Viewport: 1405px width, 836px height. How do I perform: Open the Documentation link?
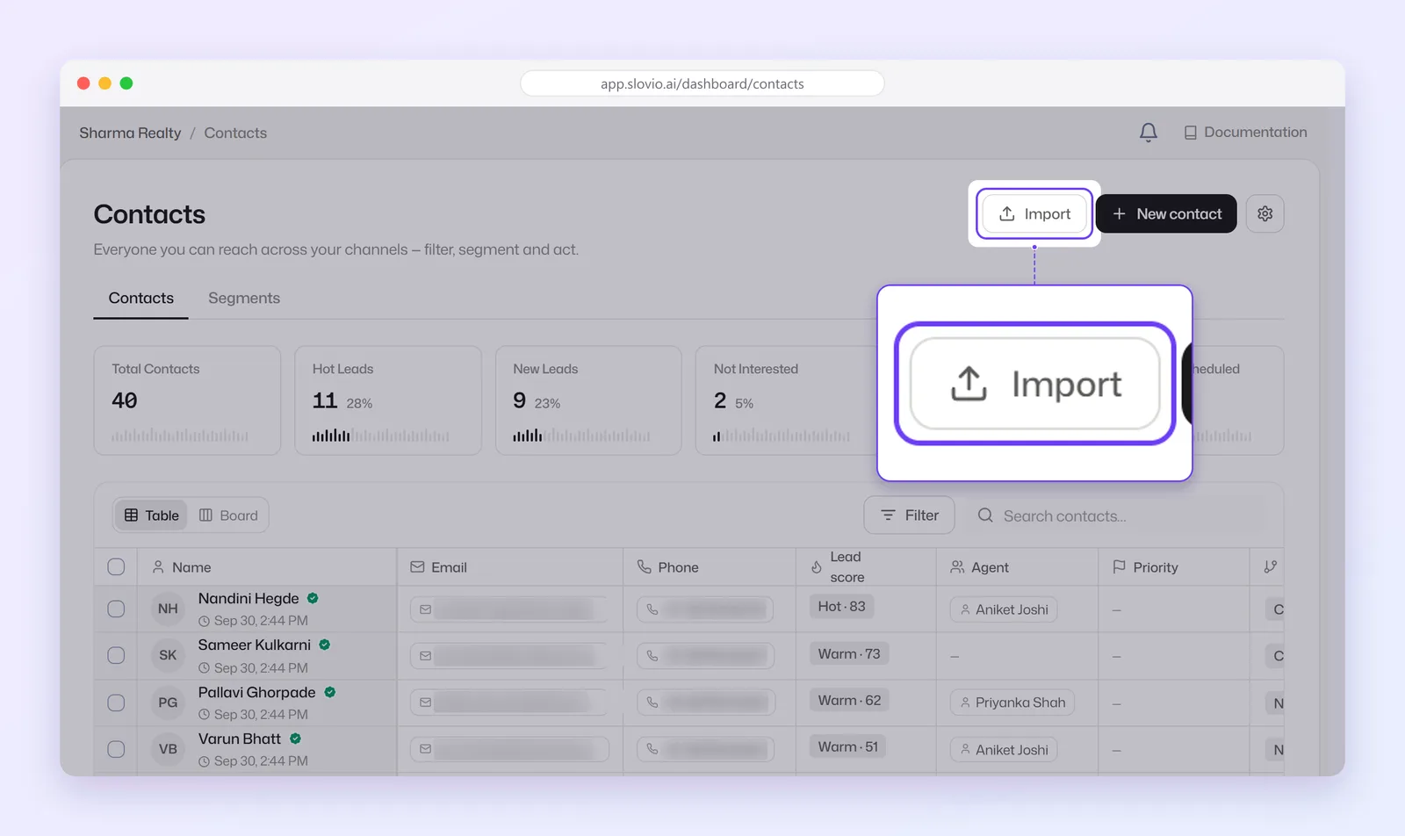[x=1245, y=133]
